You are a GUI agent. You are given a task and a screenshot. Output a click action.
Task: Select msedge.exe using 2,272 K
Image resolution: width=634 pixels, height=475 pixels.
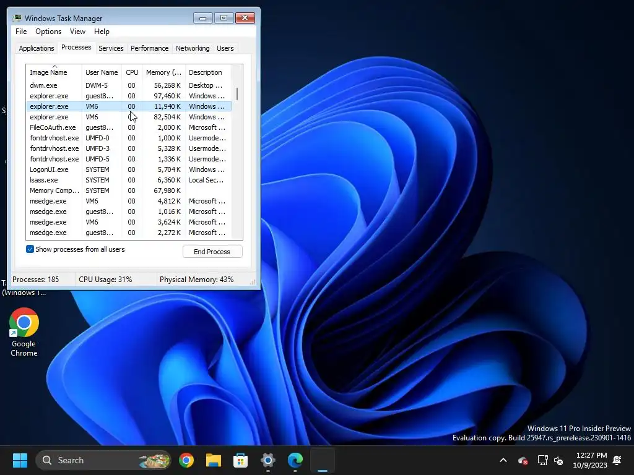tap(129, 233)
